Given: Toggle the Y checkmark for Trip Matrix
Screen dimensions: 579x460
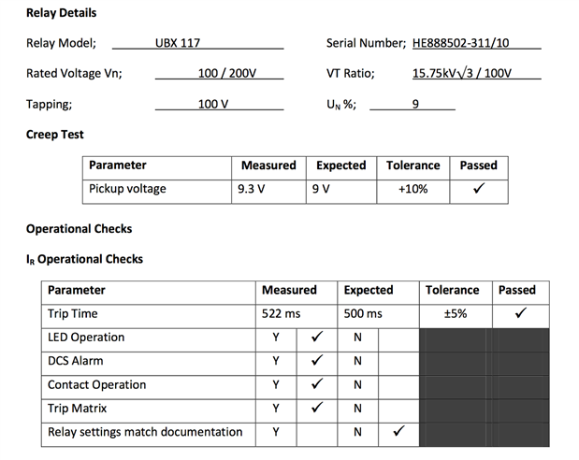Looking at the screenshot, I should click(317, 408).
